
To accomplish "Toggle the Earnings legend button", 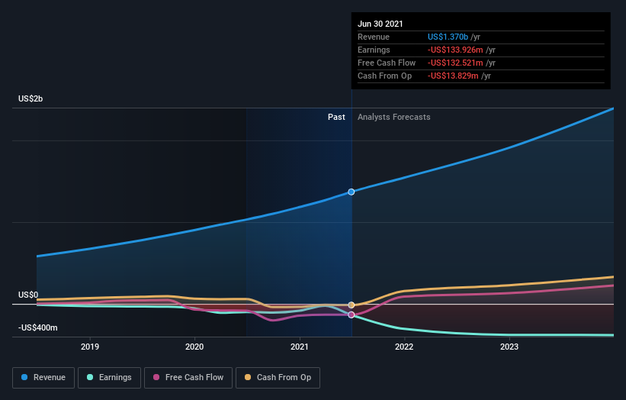I will pyautogui.click(x=109, y=378).
